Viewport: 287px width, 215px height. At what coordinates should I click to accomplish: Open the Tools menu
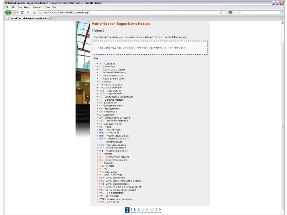point(47,7)
